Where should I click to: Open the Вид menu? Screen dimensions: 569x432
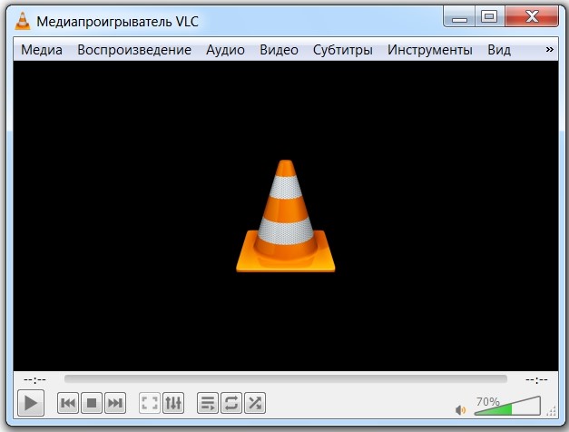point(499,50)
